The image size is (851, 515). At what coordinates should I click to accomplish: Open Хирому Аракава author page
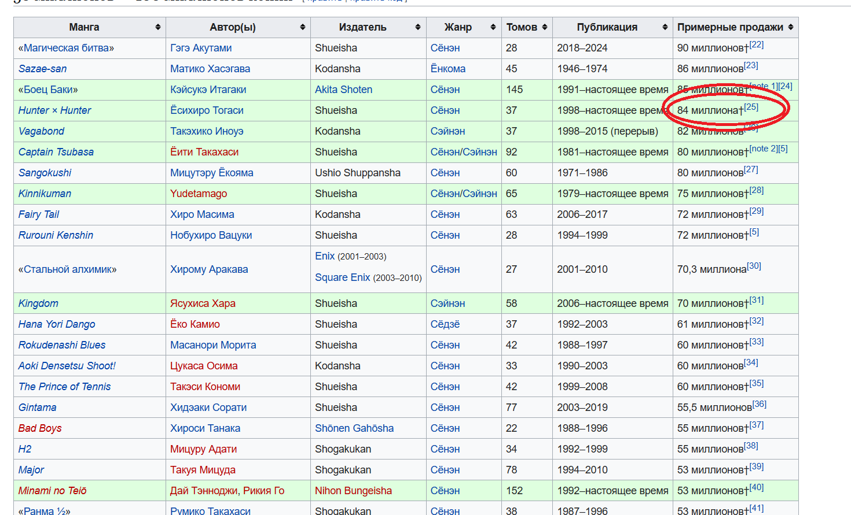pos(209,269)
